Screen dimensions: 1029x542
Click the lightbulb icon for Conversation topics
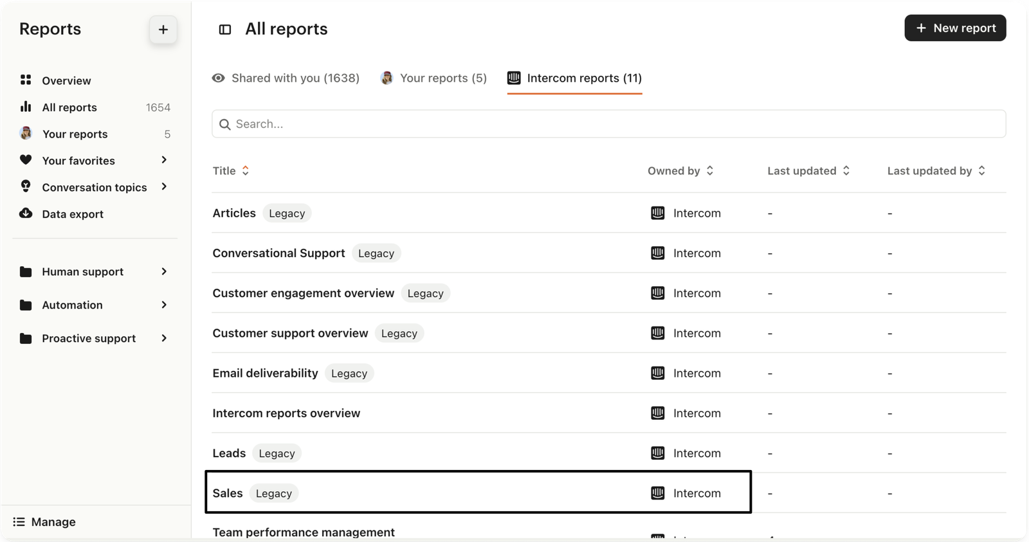[x=26, y=186]
